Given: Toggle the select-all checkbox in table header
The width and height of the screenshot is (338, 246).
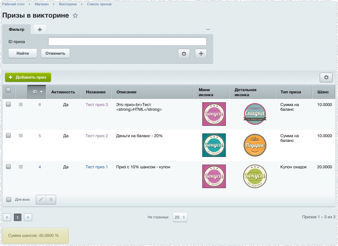Looking at the screenshot, I should click(9, 90).
